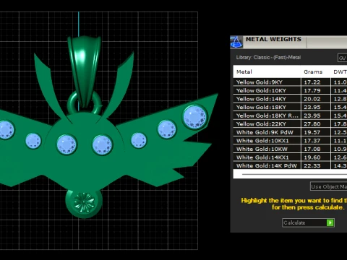Image resolution: width=347 pixels, height=260 pixels.
Task: Select the Yellow Gold:18KY R... row
Action: pos(290,116)
